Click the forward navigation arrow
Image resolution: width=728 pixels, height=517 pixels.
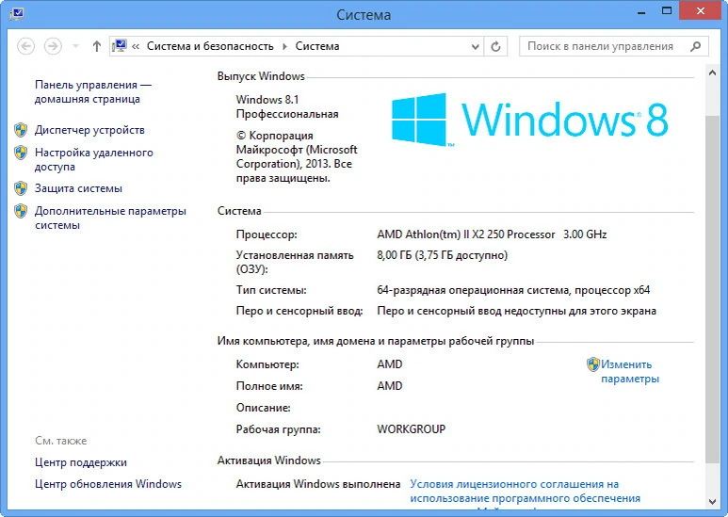[x=53, y=46]
